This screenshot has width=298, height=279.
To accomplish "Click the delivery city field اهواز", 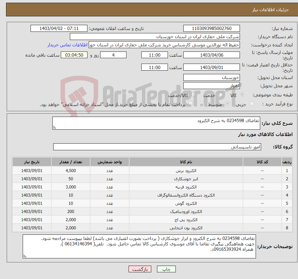I will 211,86.
